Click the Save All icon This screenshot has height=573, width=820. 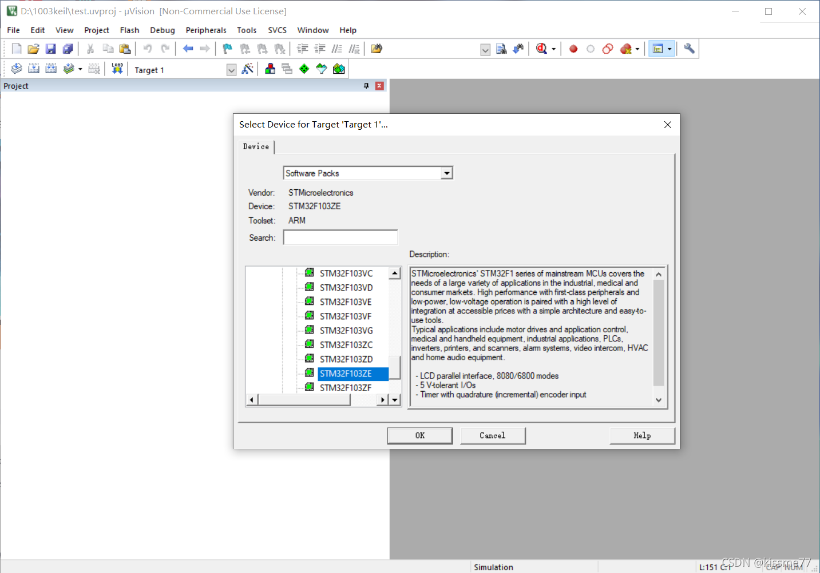tap(68, 49)
